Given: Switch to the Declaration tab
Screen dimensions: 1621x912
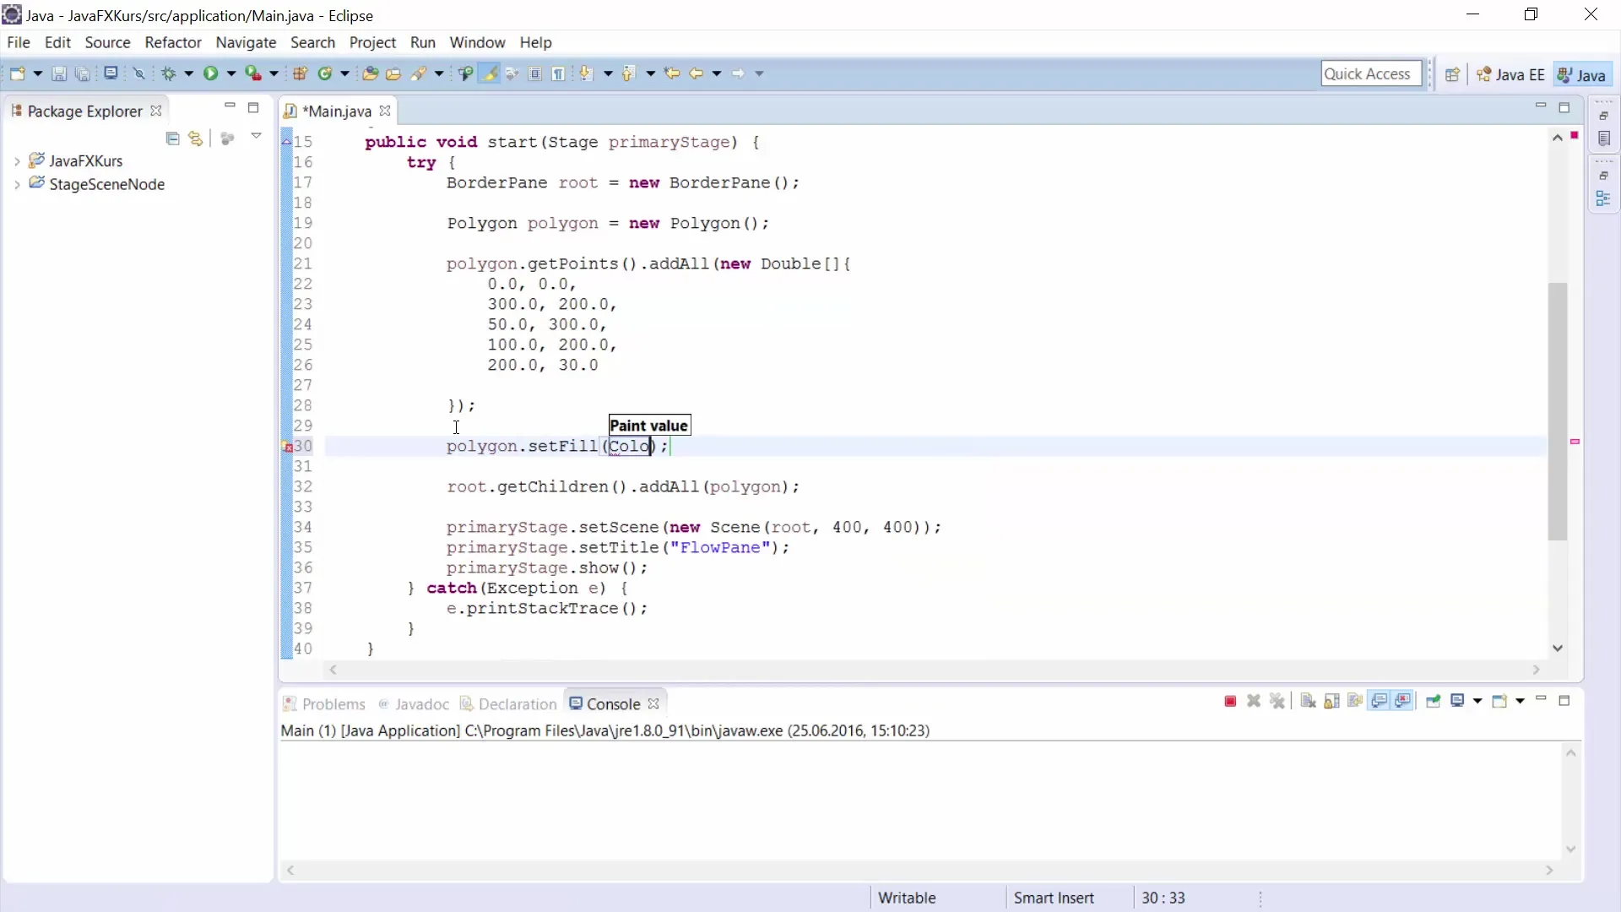Looking at the screenshot, I should pyautogui.click(x=508, y=703).
